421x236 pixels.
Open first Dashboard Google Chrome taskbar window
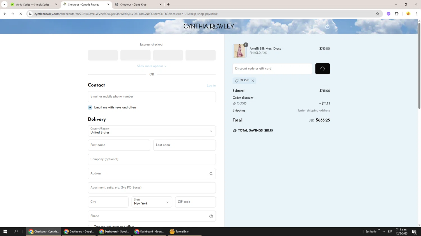point(79,232)
